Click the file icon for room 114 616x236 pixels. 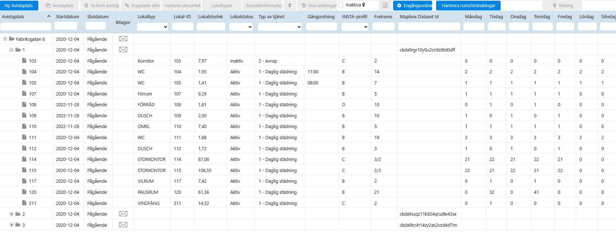[x=24, y=159]
